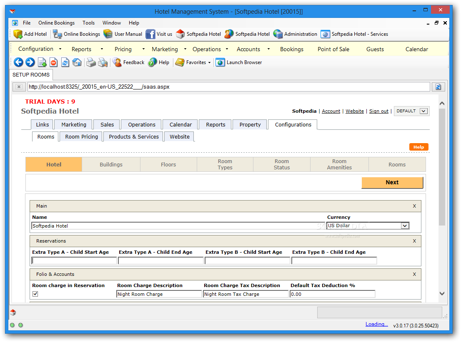Open Print Preview icon
The width and height of the screenshot is (461, 342).
tap(103, 62)
